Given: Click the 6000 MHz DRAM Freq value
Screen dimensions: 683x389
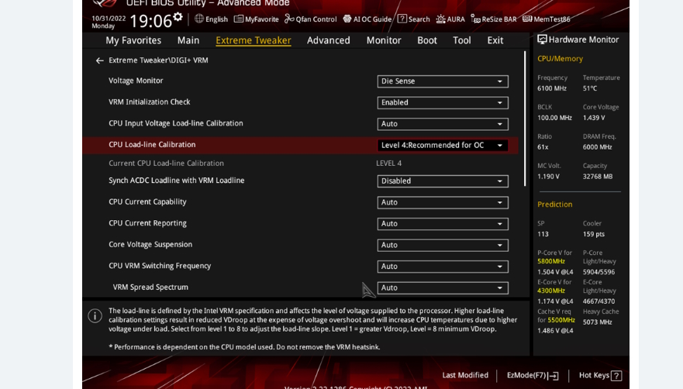Looking at the screenshot, I should [x=597, y=146].
